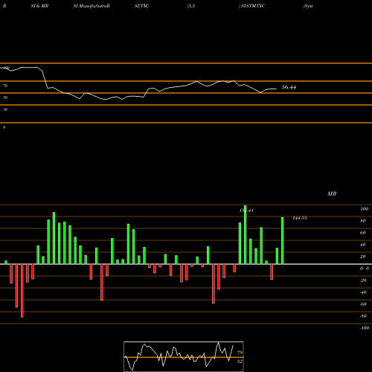Click the MRSI value label 144.55
The width and height of the screenshot is (372, 372).
[x=300, y=218]
